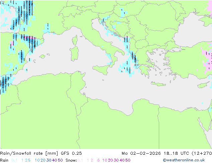Click the rain legend value 10
Screen dimensions: 212x163
coord(37,160)
